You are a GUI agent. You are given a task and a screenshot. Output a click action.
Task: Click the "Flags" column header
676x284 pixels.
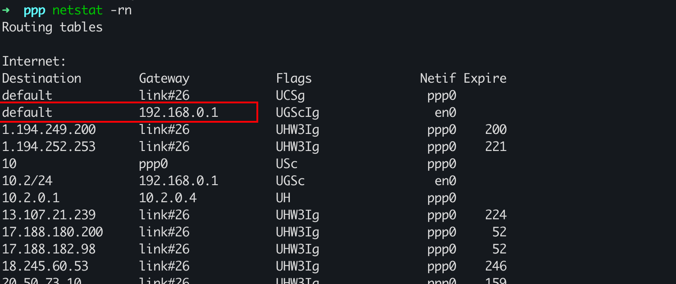point(294,79)
